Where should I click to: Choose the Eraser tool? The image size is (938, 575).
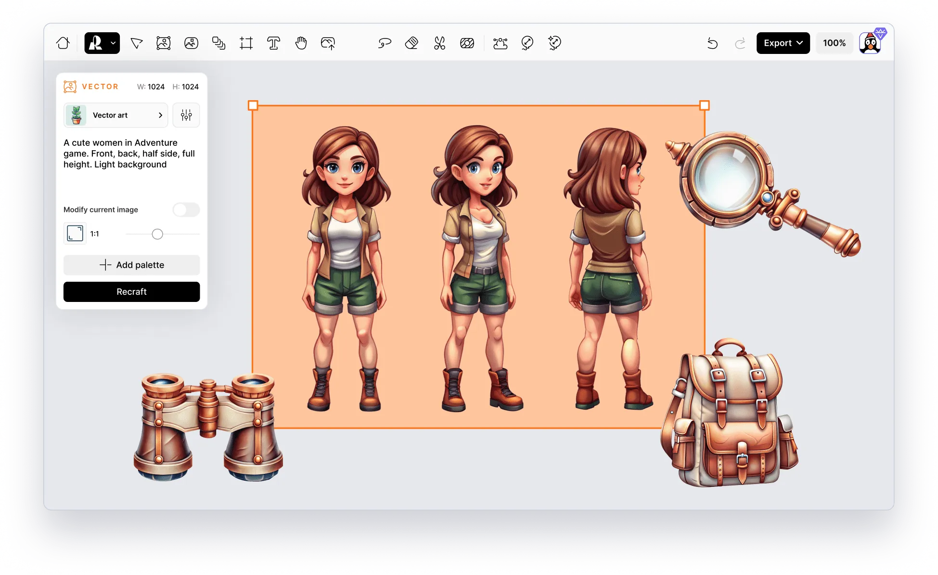pyautogui.click(x=411, y=43)
